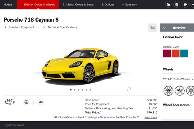Click the $1,050 handling fee value
This screenshot has width=194, height=129.
153,108
